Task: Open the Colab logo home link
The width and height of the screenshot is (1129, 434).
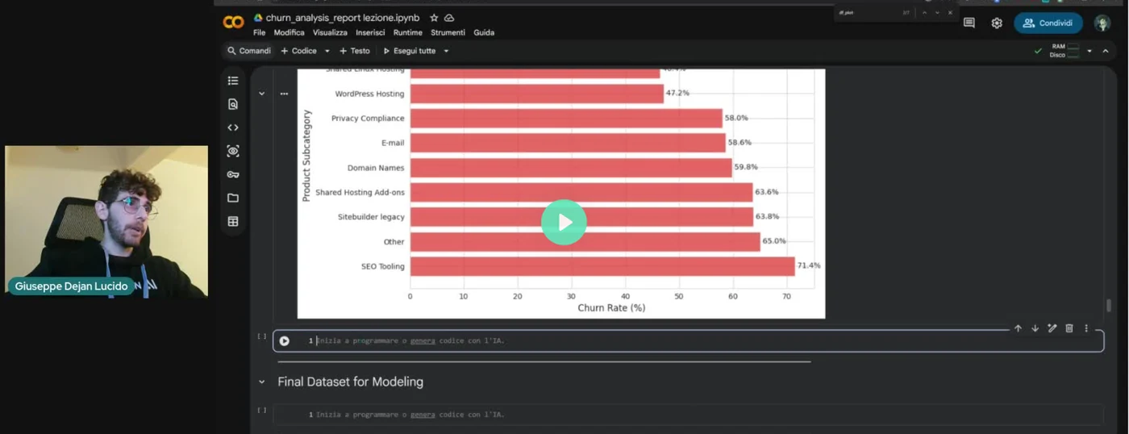Action: tap(234, 23)
